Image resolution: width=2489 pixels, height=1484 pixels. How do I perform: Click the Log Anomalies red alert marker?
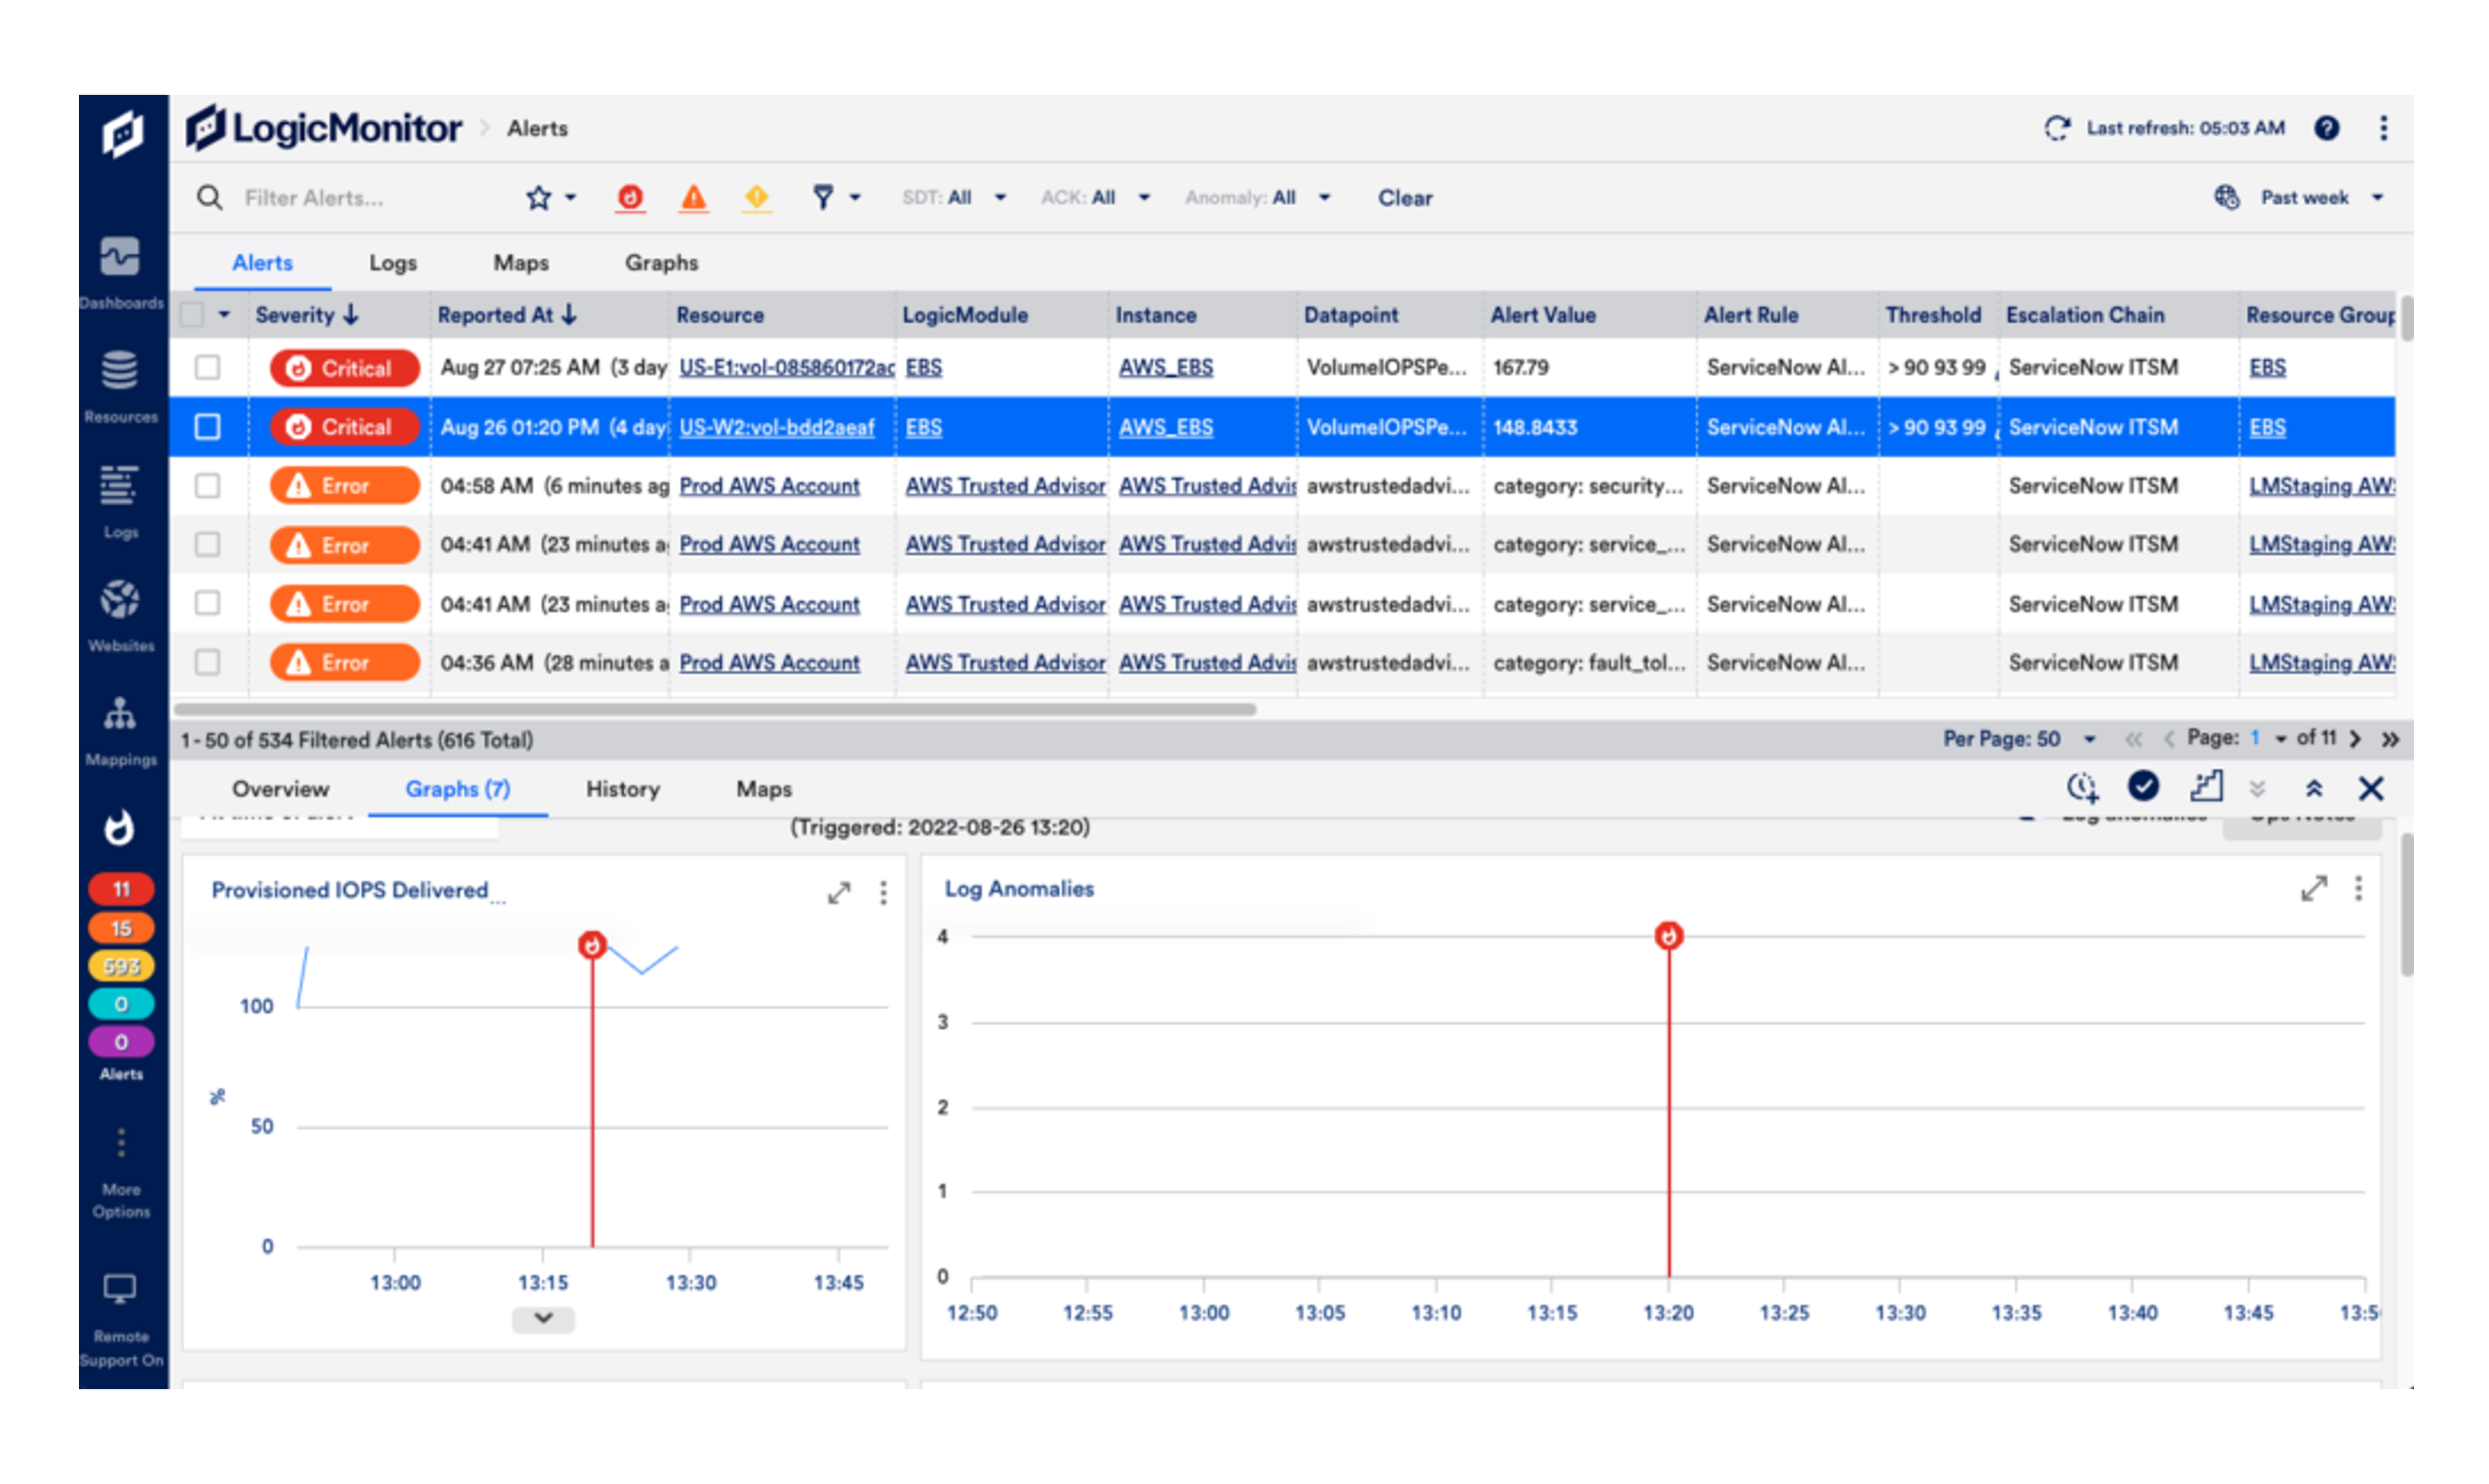[x=1668, y=935]
